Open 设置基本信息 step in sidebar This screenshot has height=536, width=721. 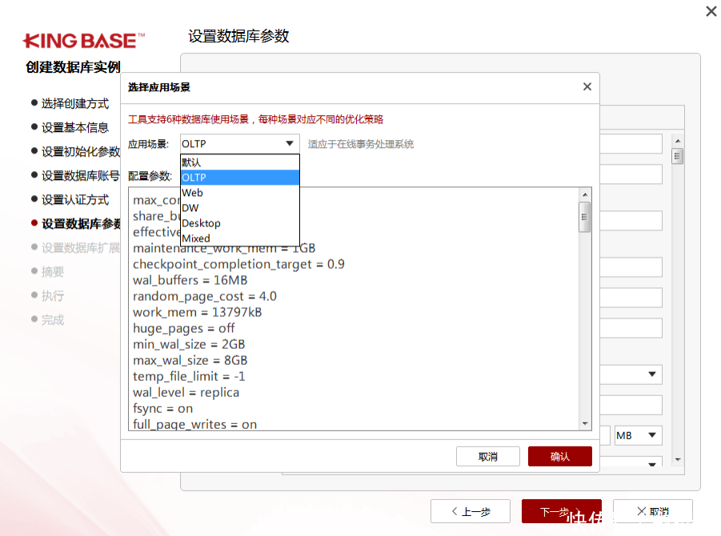[74, 127]
